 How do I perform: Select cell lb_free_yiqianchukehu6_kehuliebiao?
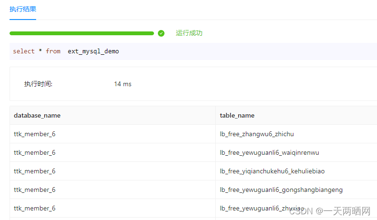tap(296, 171)
